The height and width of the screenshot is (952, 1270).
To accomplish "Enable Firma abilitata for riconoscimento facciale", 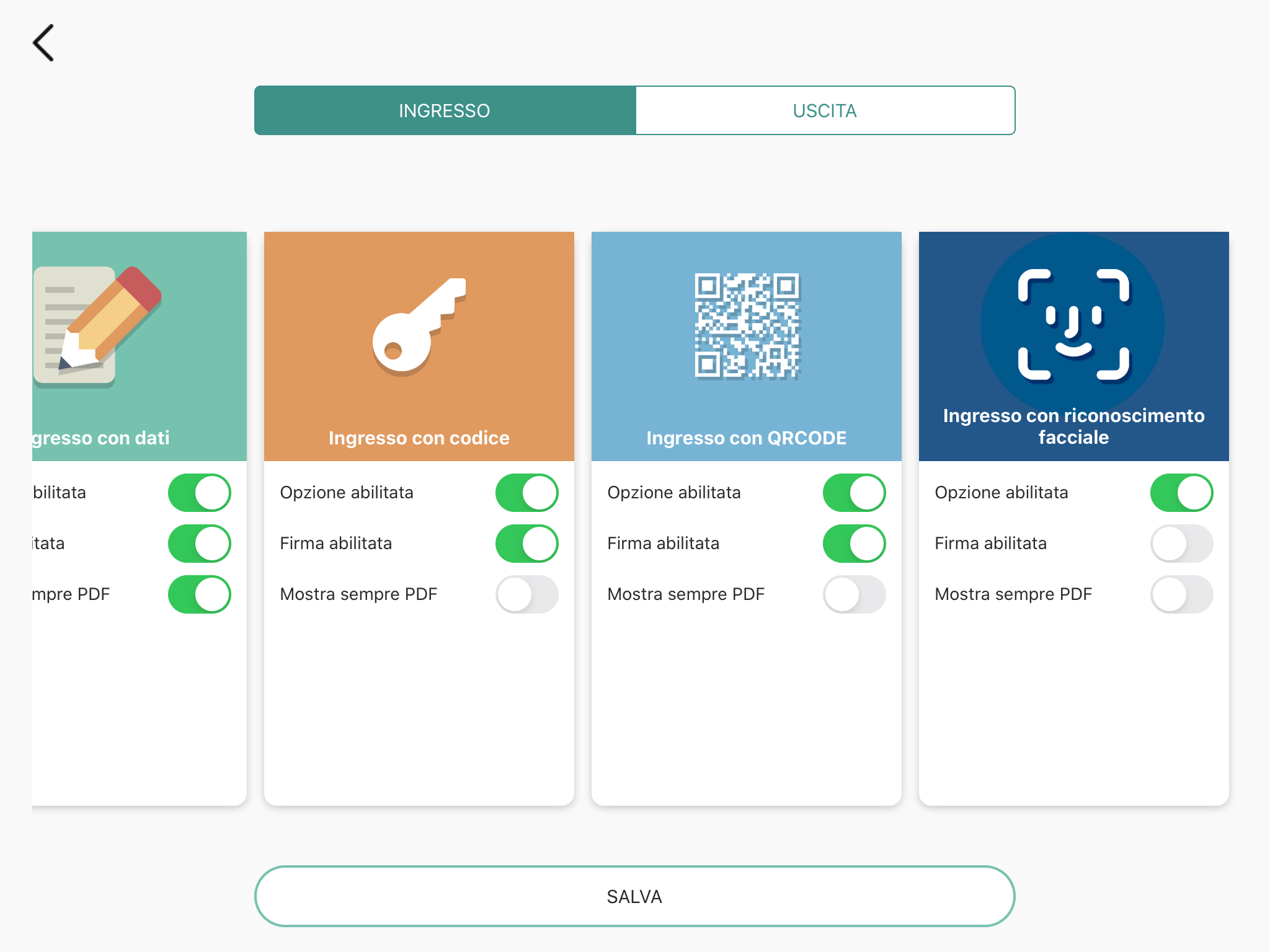I will tap(1182, 544).
